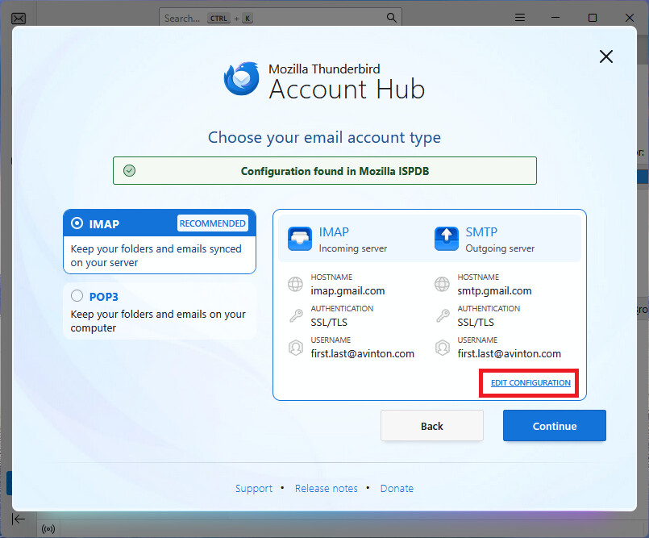Click the globe icon beside imap.gmail.com

coord(295,284)
